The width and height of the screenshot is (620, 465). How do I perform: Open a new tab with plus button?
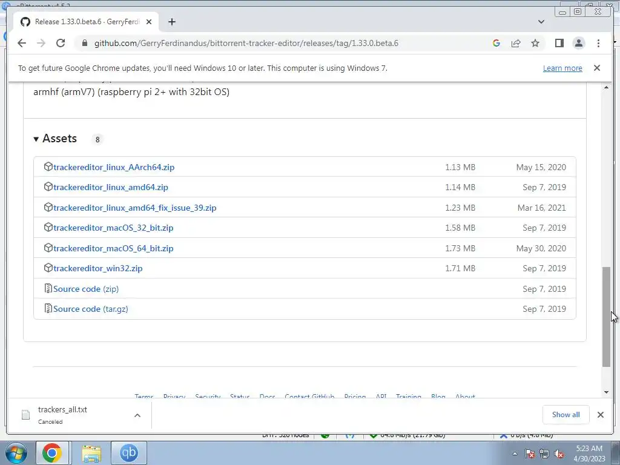pyautogui.click(x=171, y=22)
